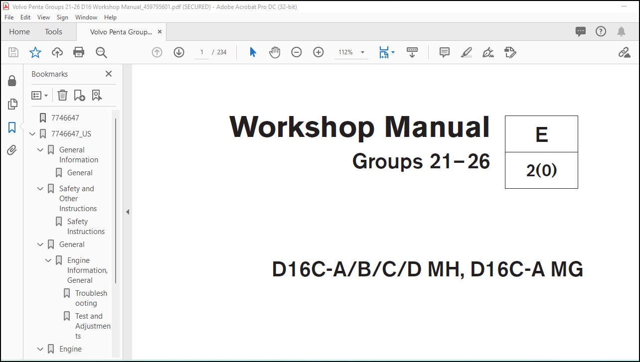This screenshot has width=640, height=362.
Task: Open the Sign document pen tool
Action: click(488, 52)
